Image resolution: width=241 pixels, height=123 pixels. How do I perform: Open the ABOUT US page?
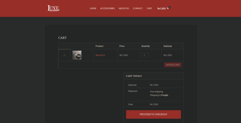tap(124, 8)
